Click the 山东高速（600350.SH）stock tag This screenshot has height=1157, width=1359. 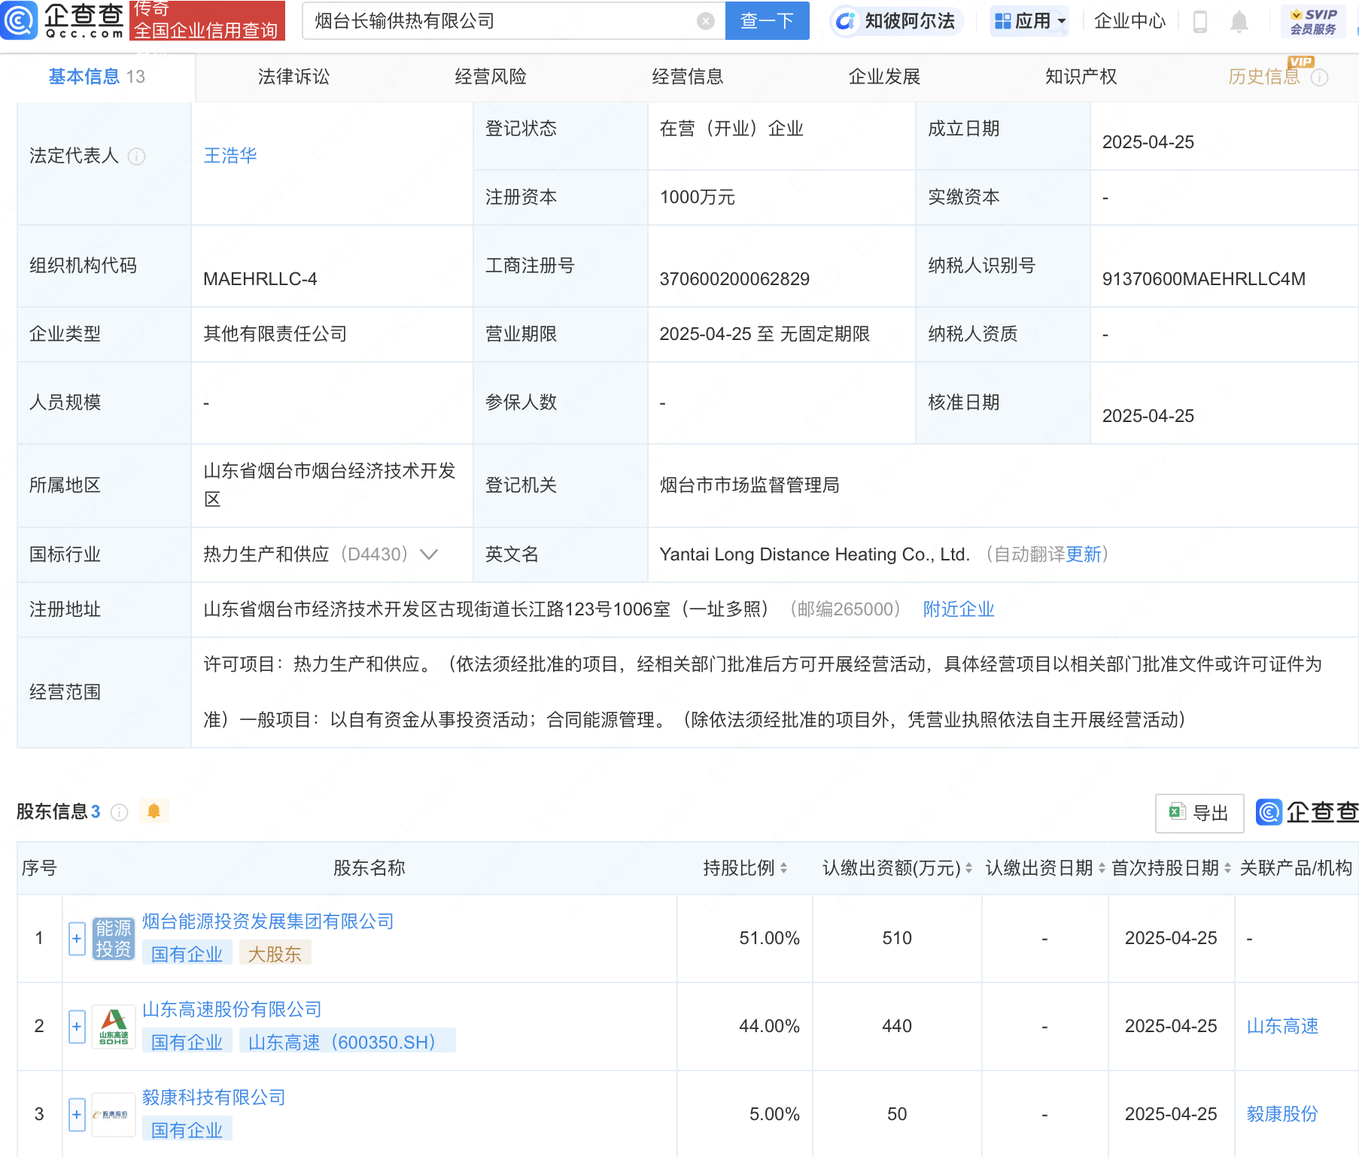347,1042
